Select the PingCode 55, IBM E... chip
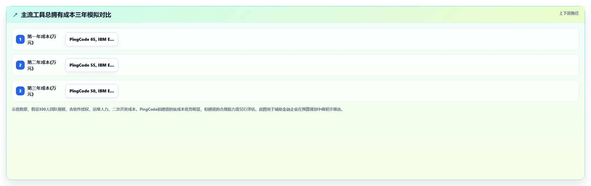This screenshot has width=591, height=186. (92, 65)
